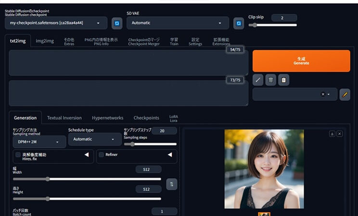Open the Schedule type dropdown

point(95,139)
